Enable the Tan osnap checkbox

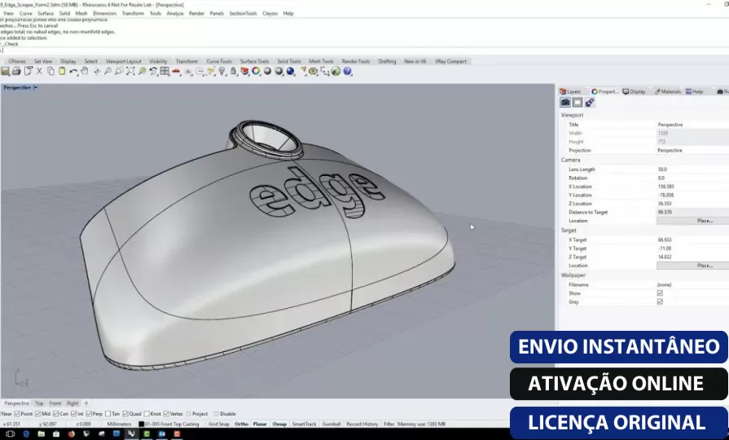(x=108, y=413)
